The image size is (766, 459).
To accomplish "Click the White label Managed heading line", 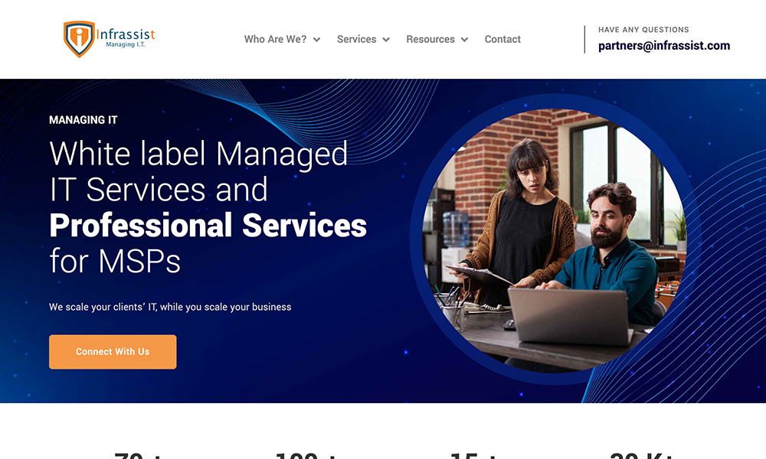I will 198,154.
